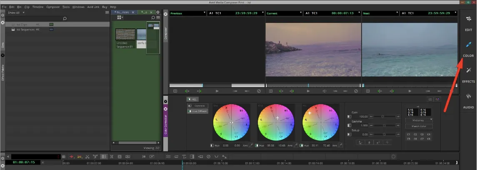The height and width of the screenshot is (170, 477).
Task: Click the Remove Effect icon in timeline toolbar
Action: coord(208,157)
